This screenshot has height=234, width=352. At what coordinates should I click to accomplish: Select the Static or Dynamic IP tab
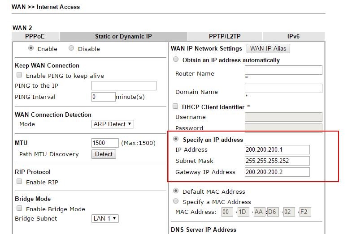pos(123,37)
